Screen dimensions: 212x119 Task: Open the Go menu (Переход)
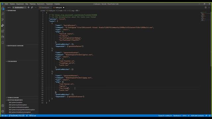(x=32, y=4)
